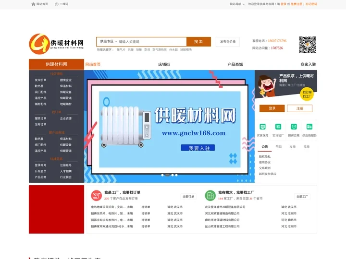Expand the 供应专区 search category dropdown
Screen dimensions: 346x259
[x=108, y=41]
